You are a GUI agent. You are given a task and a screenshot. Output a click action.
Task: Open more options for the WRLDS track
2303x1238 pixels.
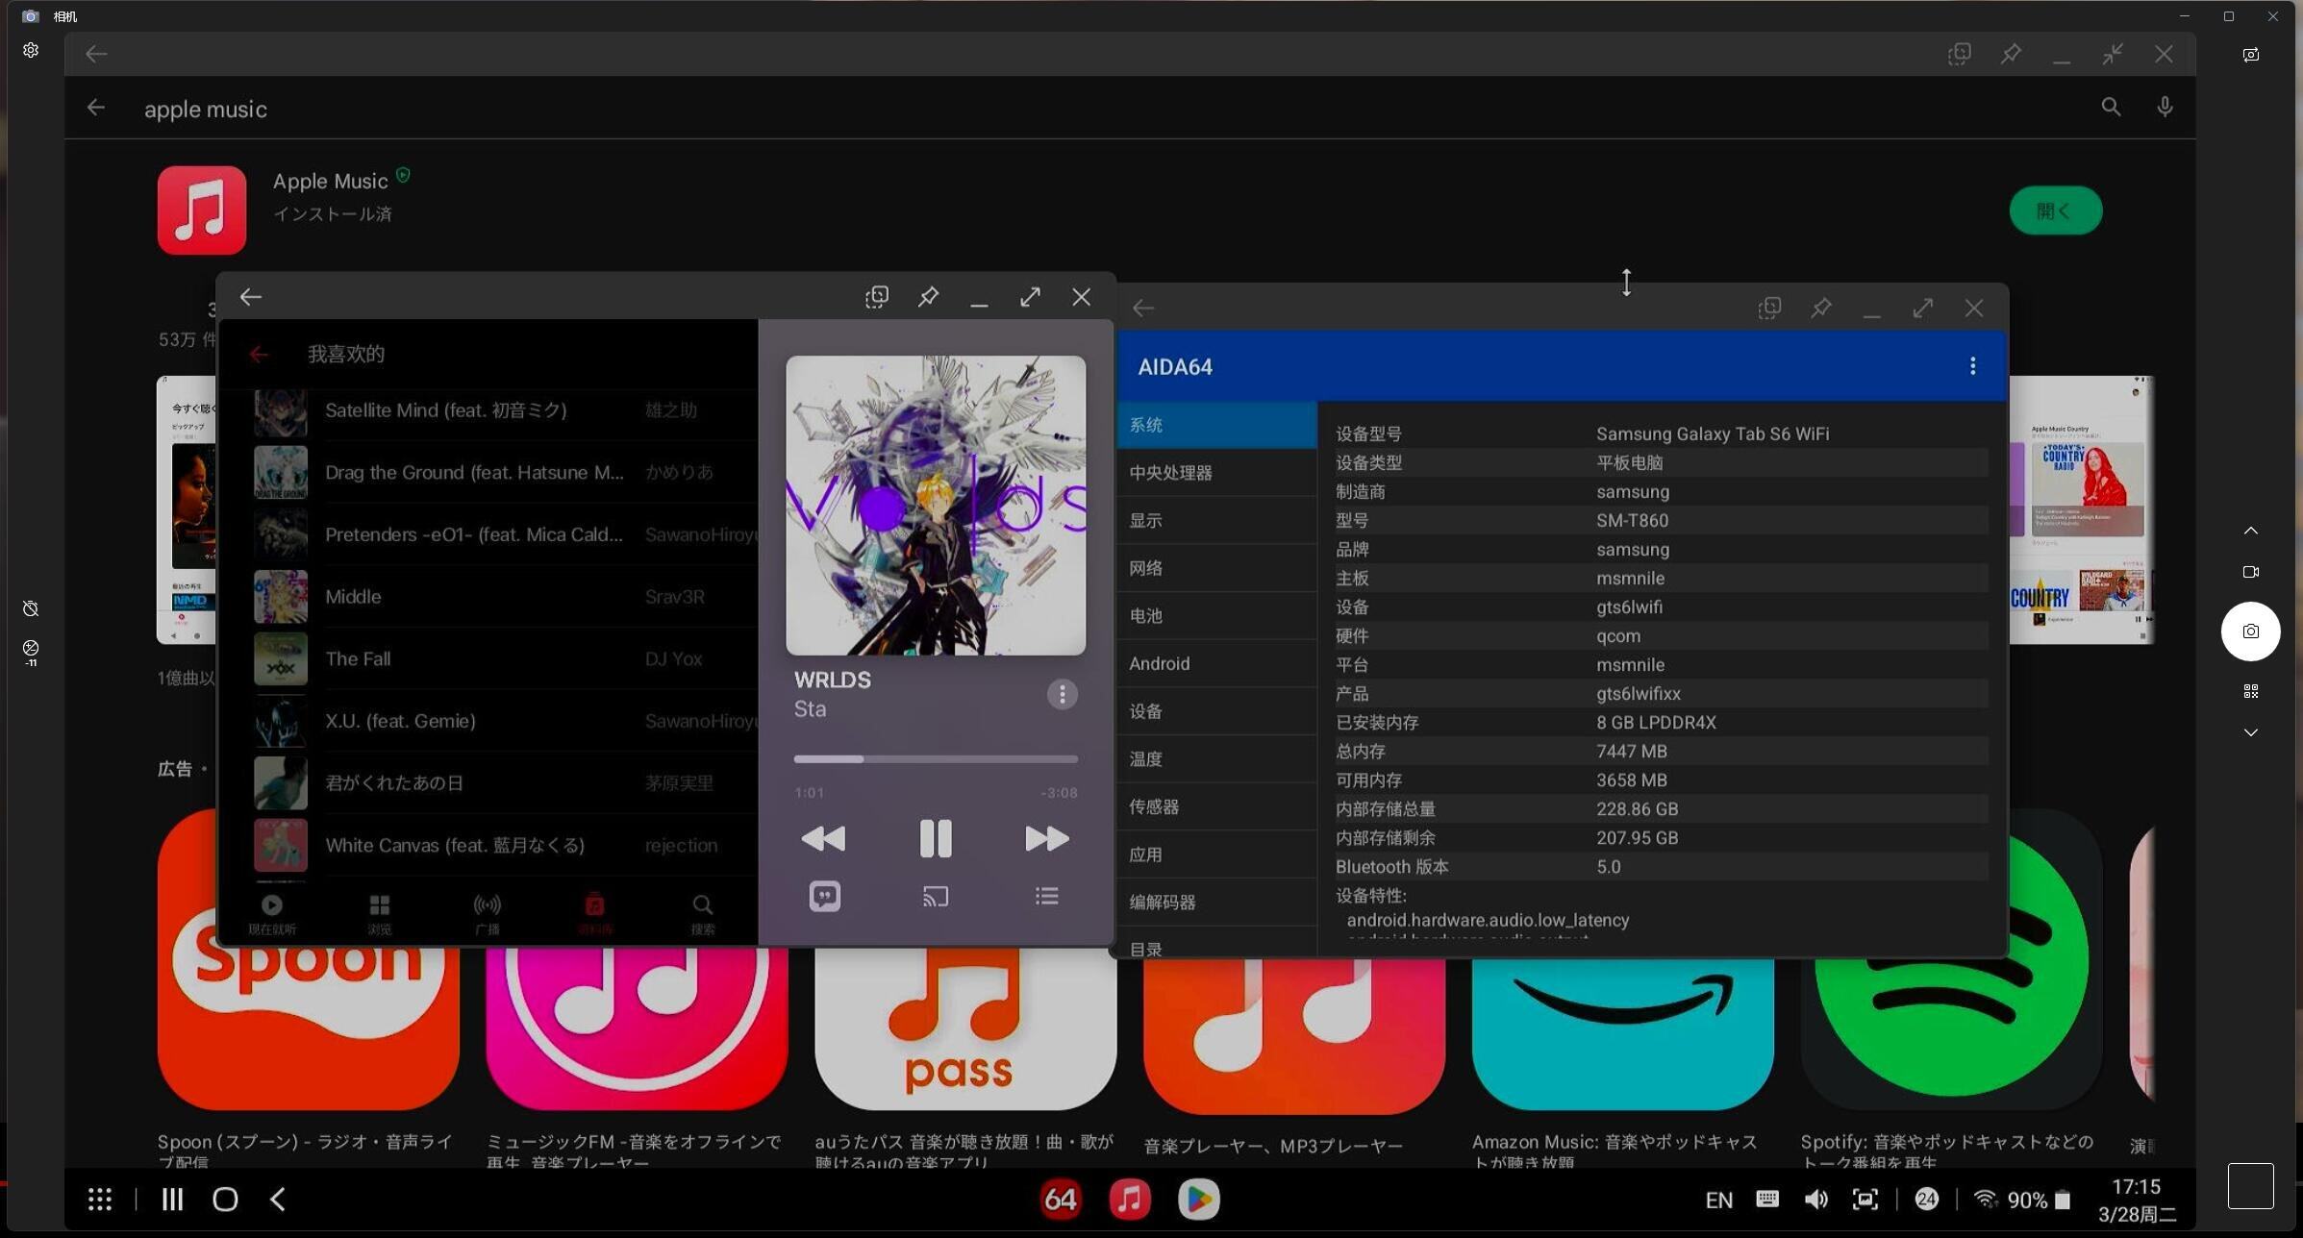click(1062, 694)
